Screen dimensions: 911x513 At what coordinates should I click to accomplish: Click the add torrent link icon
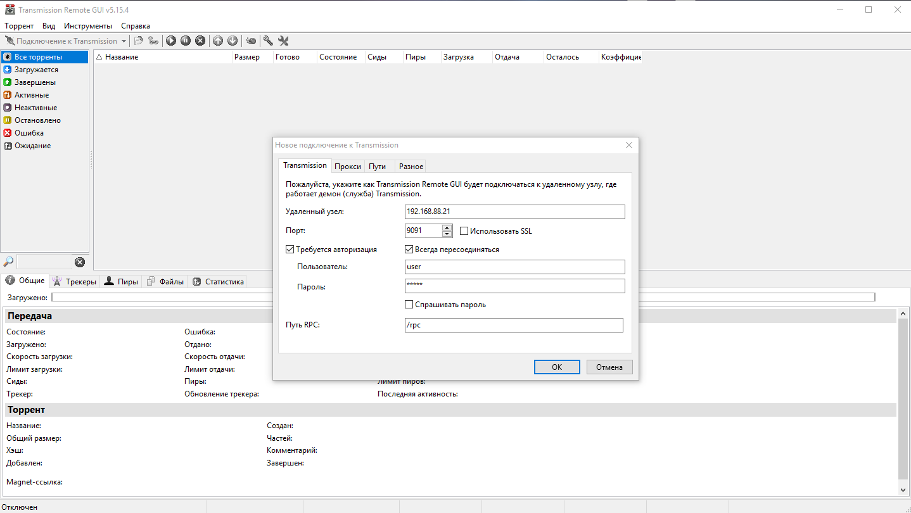(x=153, y=41)
